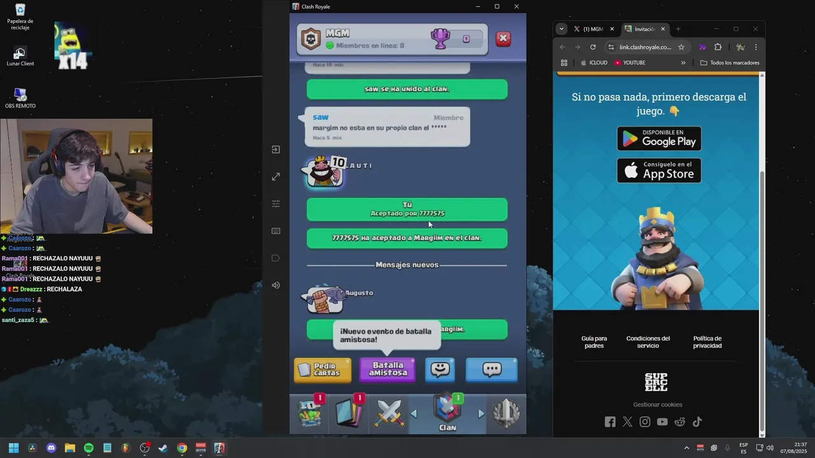Start a Batalla amistosa
Viewport: 815px width, 458px height.
click(x=388, y=370)
